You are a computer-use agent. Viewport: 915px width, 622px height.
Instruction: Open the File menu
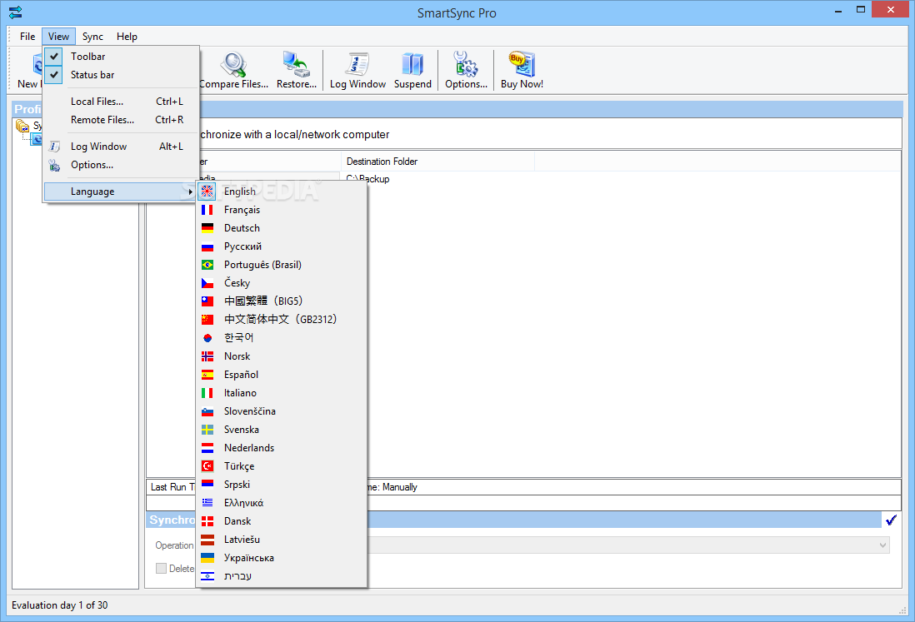[x=27, y=36]
